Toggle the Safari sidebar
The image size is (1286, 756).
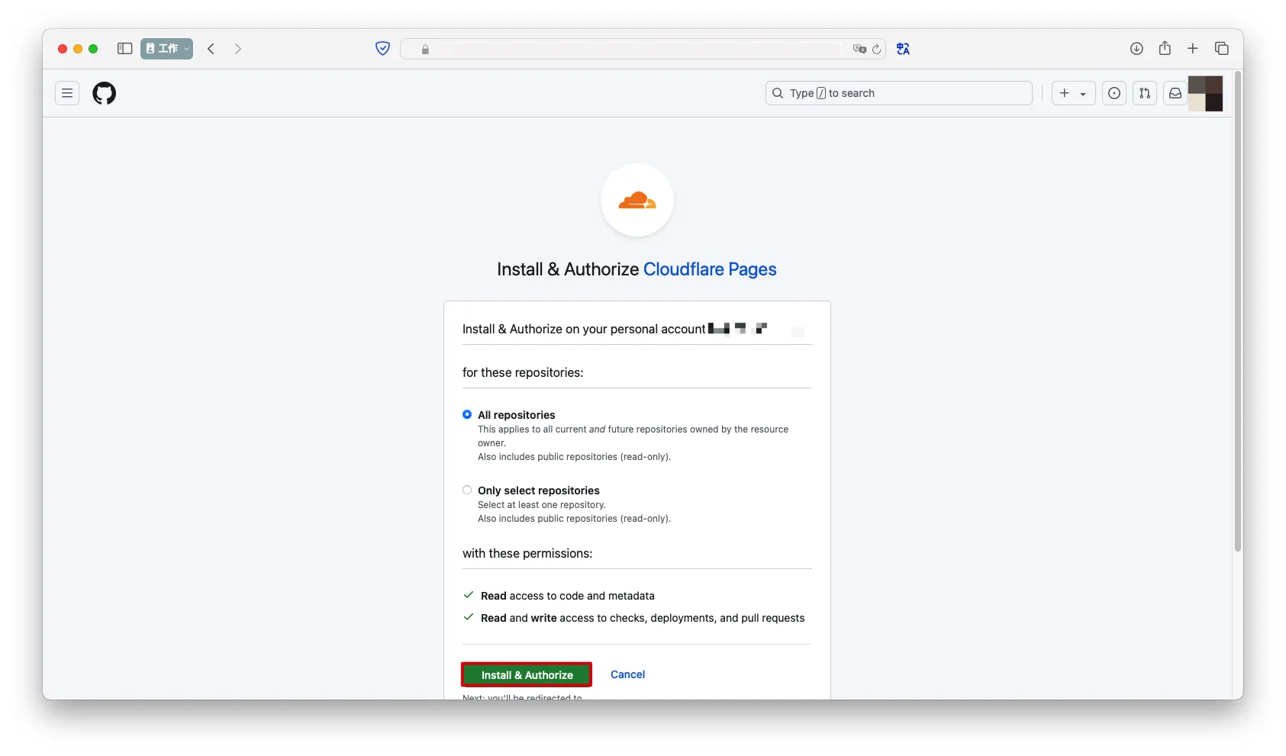pyautogui.click(x=125, y=49)
